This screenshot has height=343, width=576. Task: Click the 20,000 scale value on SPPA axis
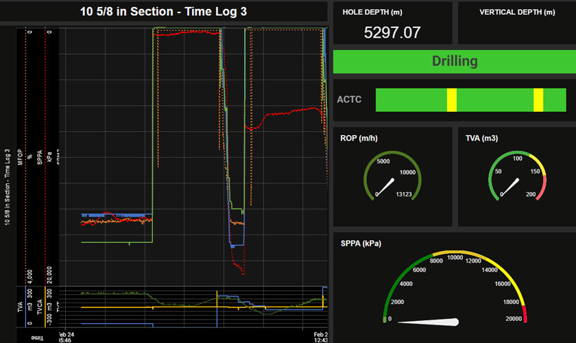[x=49, y=275]
